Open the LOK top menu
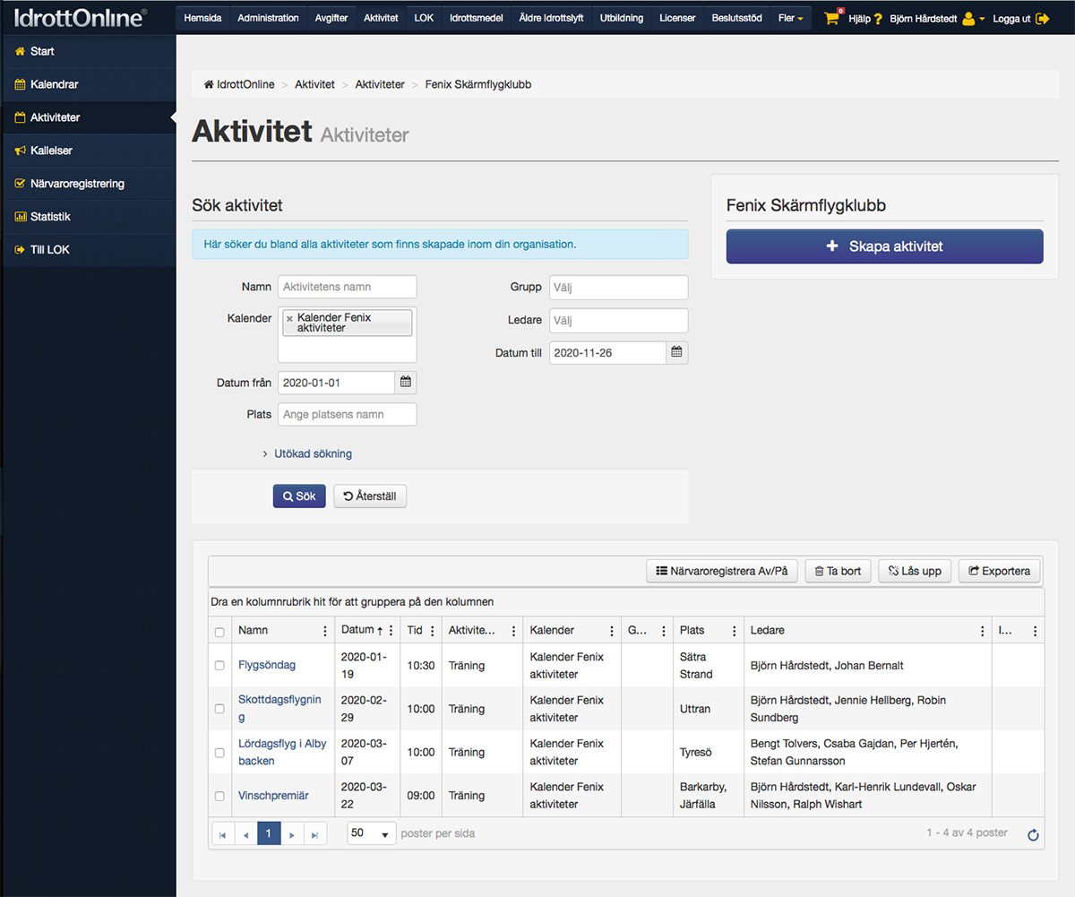Screen dimensions: 1075x897 [x=424, y=18]
